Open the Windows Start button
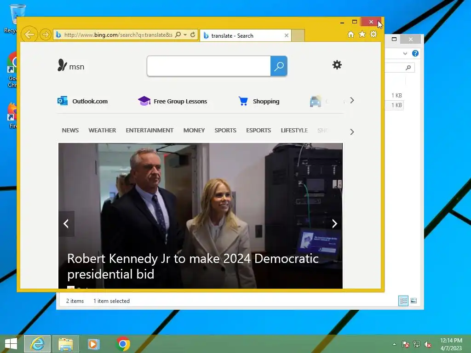This screenshot has height=353, width=471. tap(11, 344)
